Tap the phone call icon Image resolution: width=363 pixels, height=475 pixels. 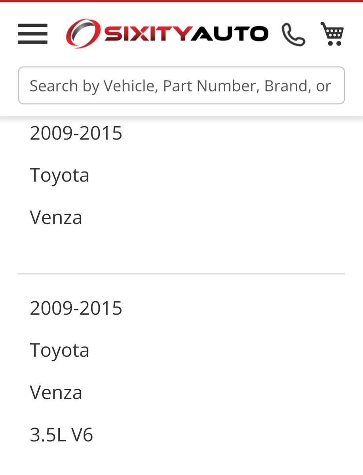point(293,34)
